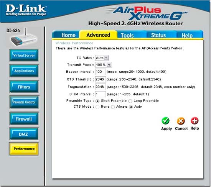Click the DTIM interval field
This screenshot has height=187, width=211.
[x=101, y=94]
